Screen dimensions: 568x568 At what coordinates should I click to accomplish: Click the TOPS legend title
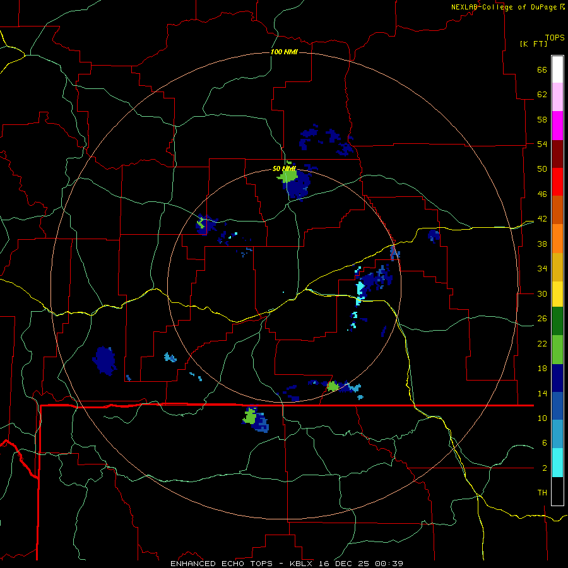click(555, 37)
